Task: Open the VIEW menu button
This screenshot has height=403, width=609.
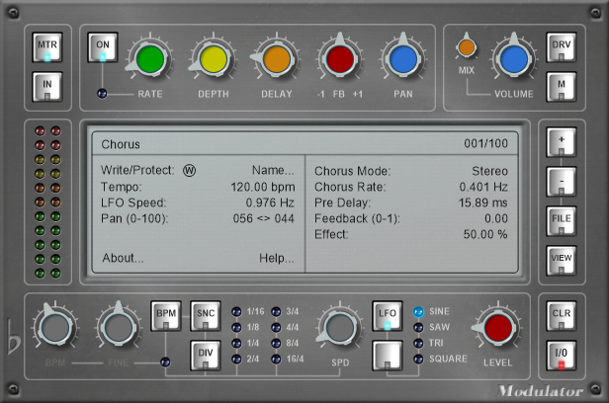Action: point(560,259)
